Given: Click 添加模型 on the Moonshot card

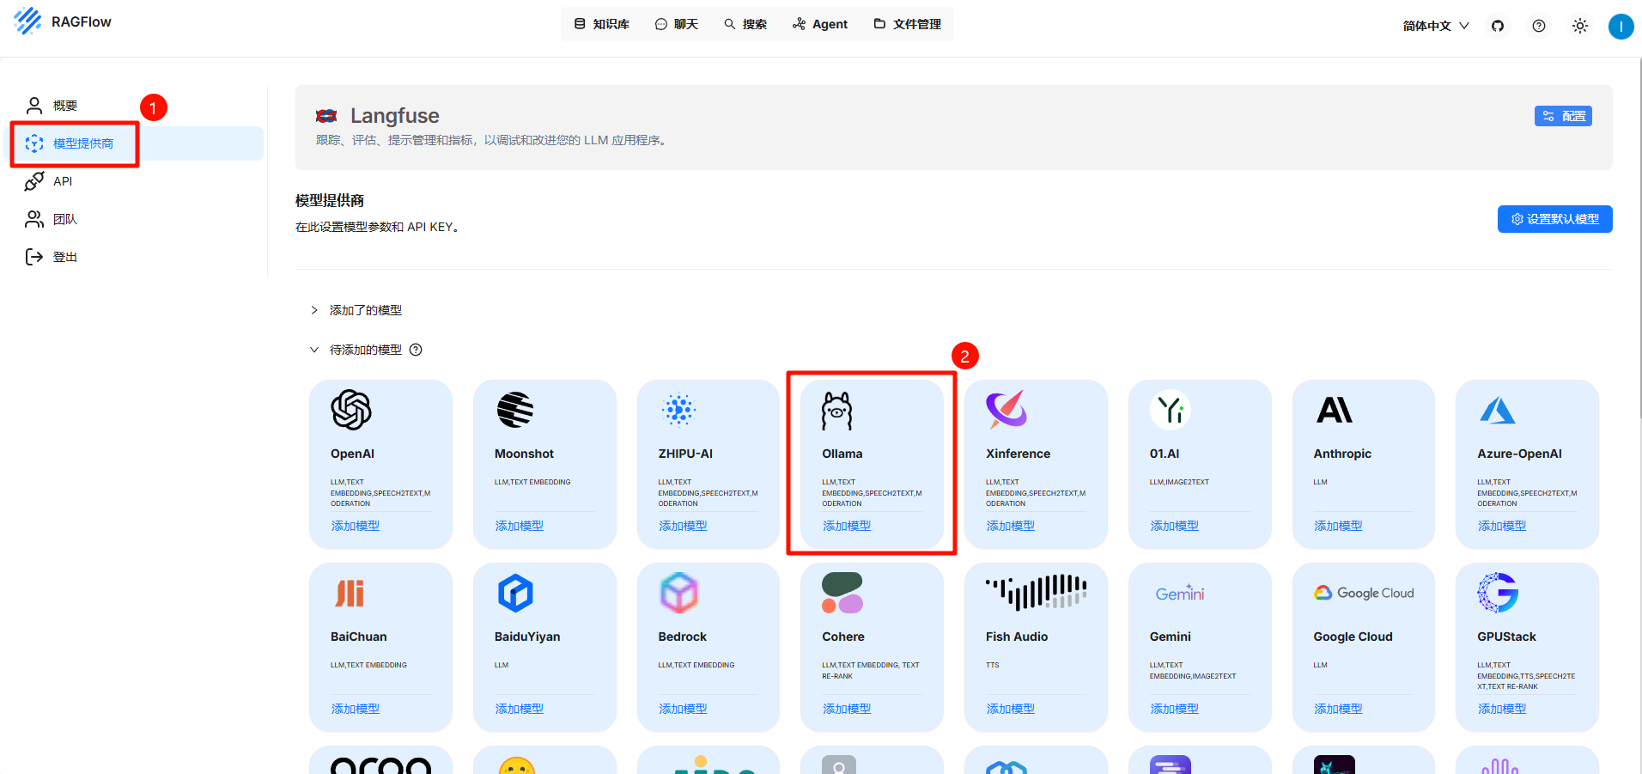Looking at the screenshot, I should (x=520, y=526).
